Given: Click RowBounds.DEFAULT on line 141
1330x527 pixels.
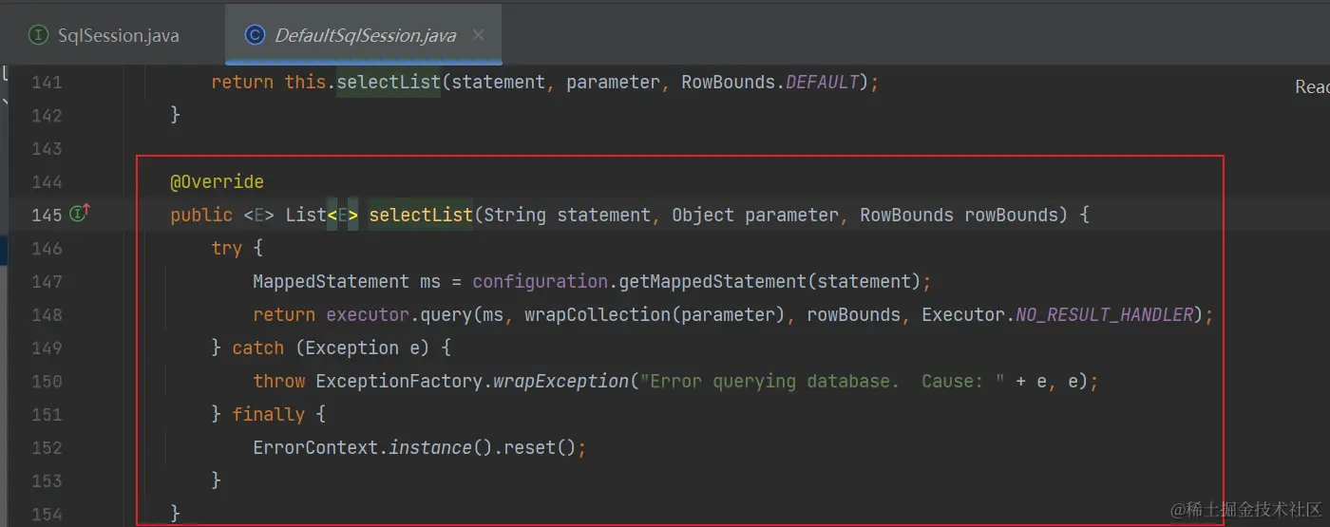Looking at the screenshot, I should [770, 83].
